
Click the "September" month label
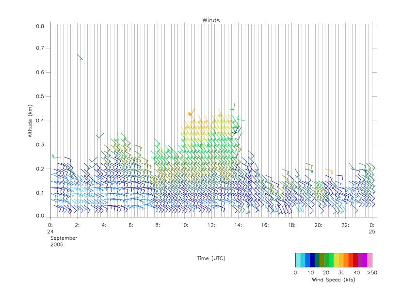[64, 238]
